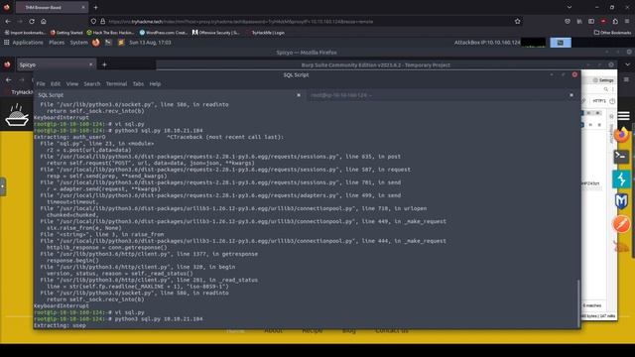Click Burp search magnifier icon

tap(606, 89)
